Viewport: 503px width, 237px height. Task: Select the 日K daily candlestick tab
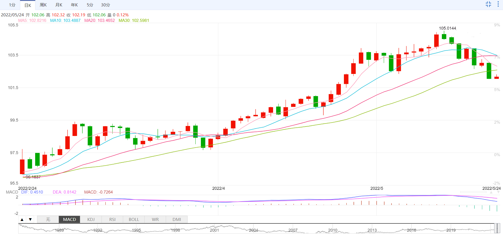point(28,5)
